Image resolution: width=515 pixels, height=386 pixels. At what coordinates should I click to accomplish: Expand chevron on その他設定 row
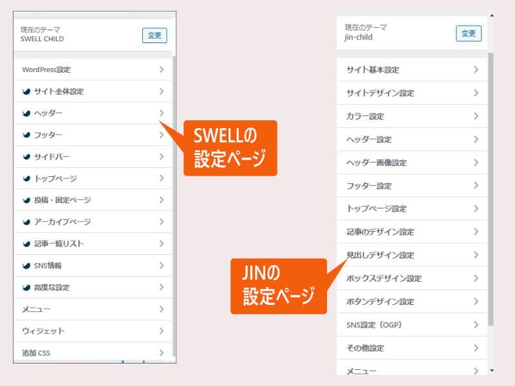point(476,348)
